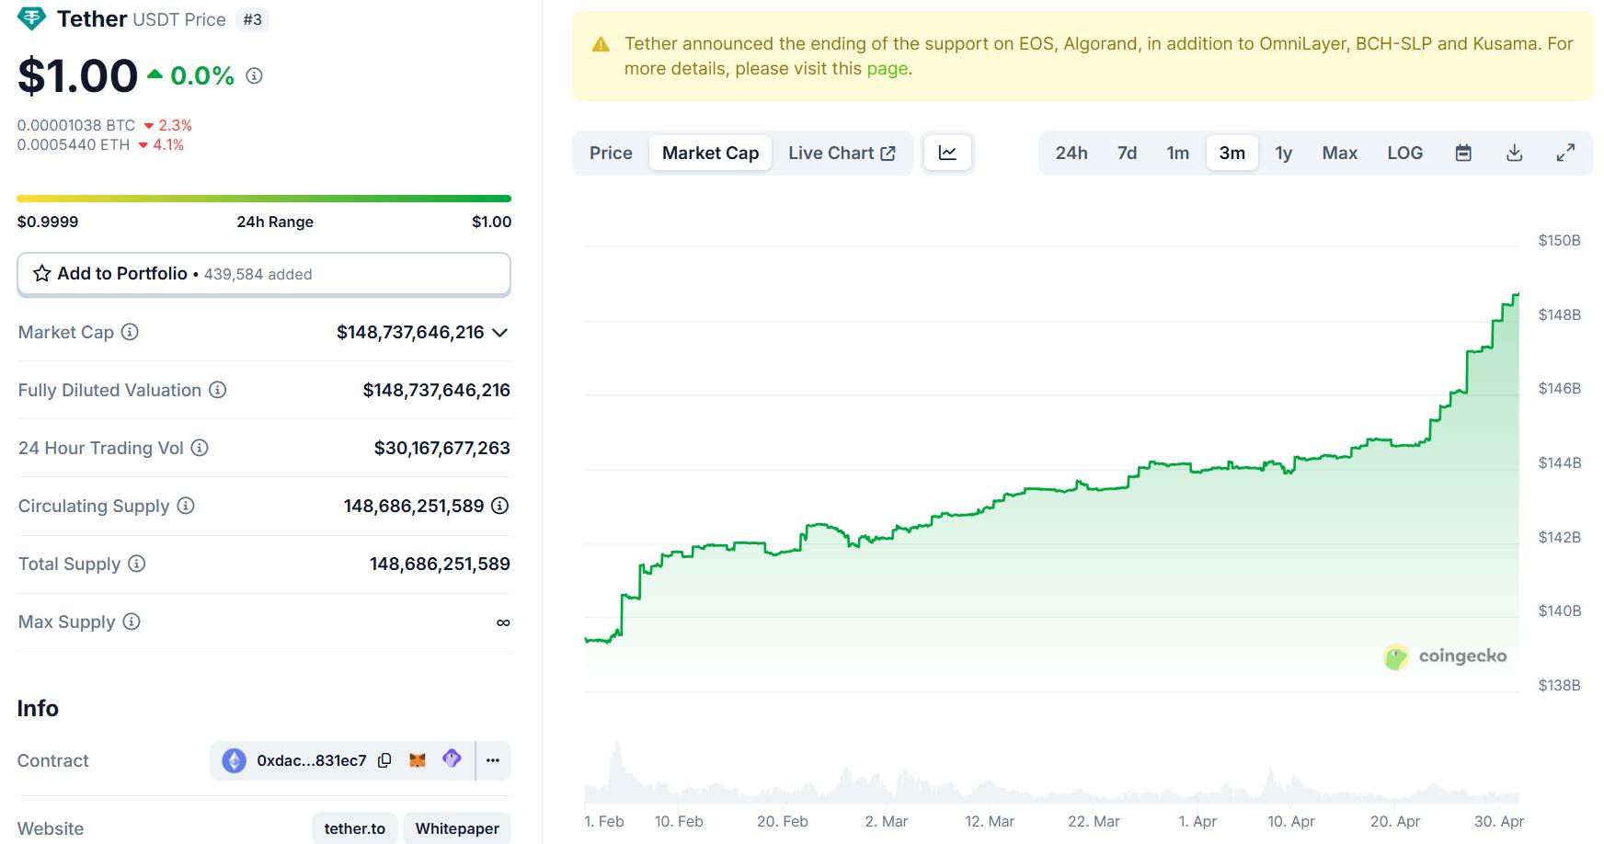Click Circulating Supply verification info icon

pyautogui.click(x=500, y=506)
